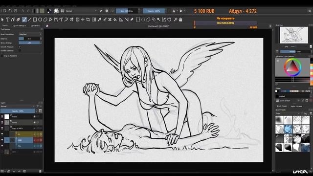Select the Calligraphy tool
This screenshot has width=313, height=176.
pos(19,20)
